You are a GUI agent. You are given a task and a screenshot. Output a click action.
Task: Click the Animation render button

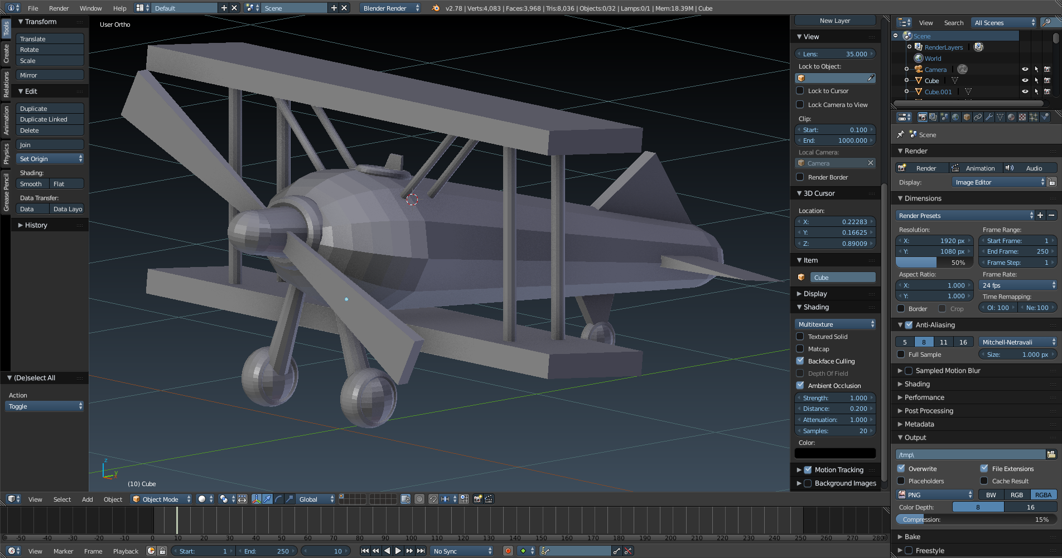pos(976,168)
